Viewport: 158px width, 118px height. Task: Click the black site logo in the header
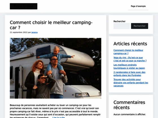point(23,6)
